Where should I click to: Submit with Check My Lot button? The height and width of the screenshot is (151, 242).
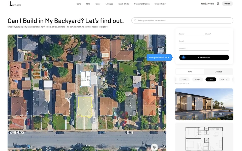(204, 57)
